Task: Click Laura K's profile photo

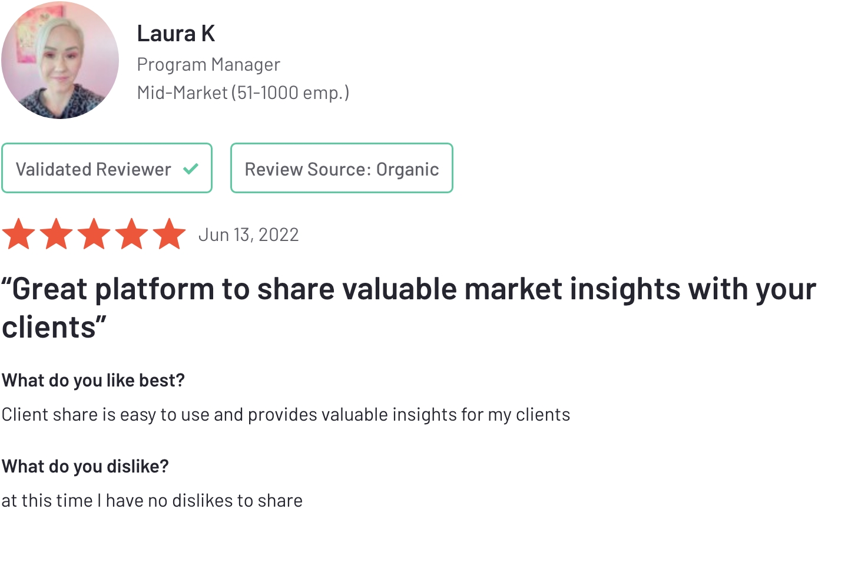Action: pos(60,60)
